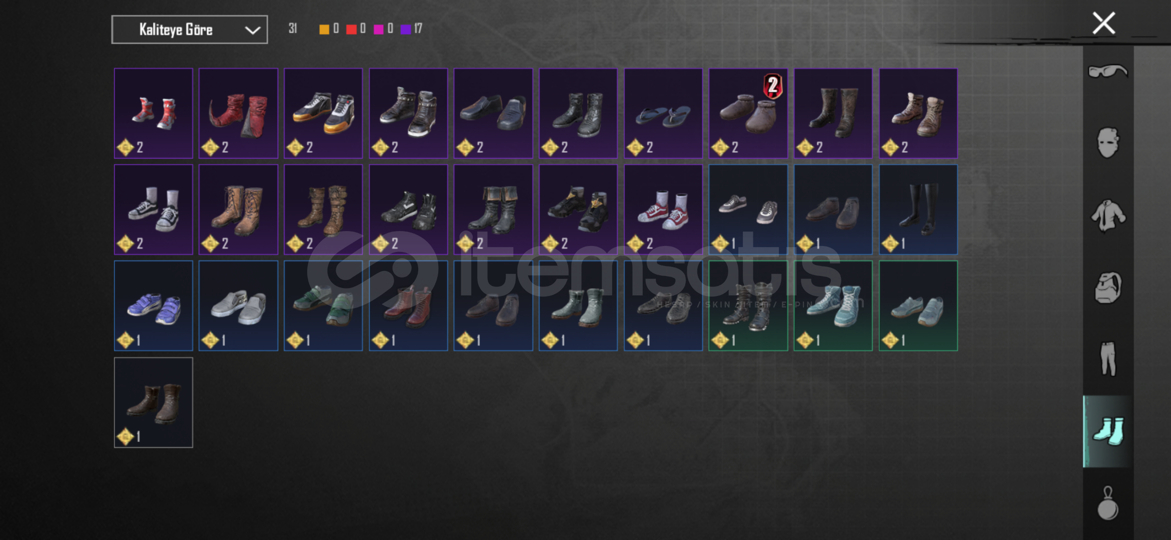Select the brown fur shoes with badge

coord(748,113)
